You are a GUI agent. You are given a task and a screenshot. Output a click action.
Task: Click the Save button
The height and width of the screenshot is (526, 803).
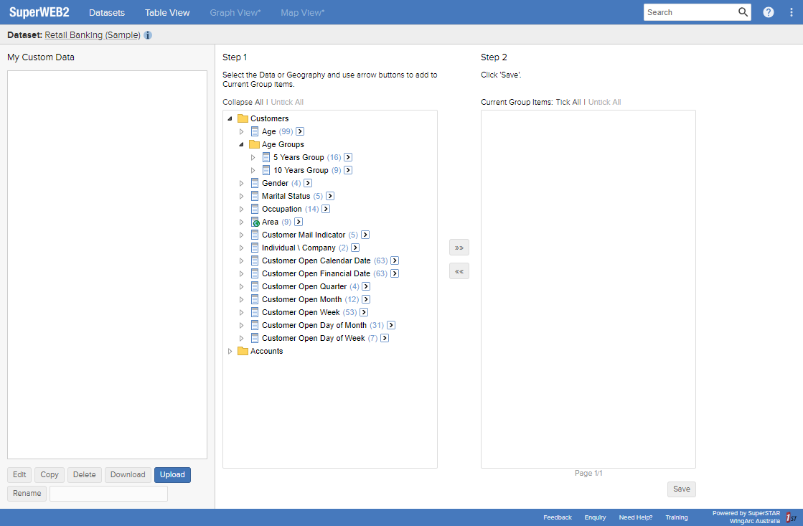point(681,489)
